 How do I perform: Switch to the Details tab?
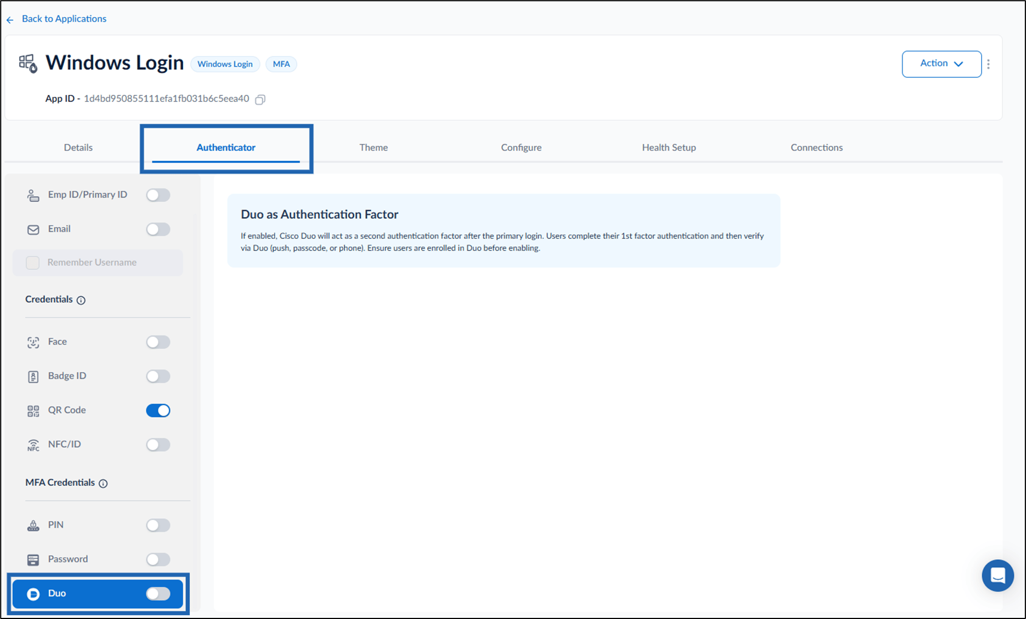[78, 147]
